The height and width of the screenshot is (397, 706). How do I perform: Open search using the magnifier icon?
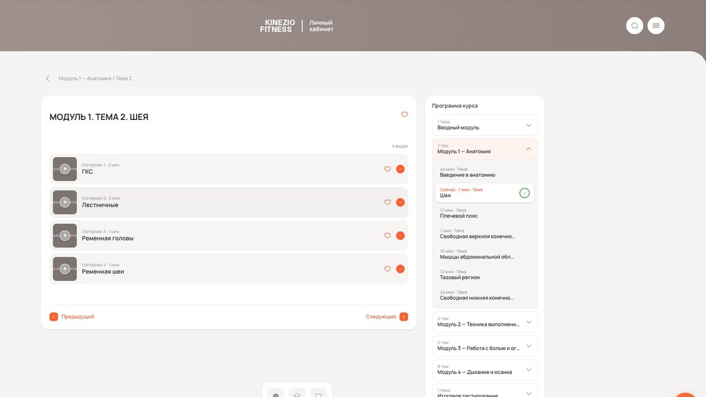[x=634, y=26]
